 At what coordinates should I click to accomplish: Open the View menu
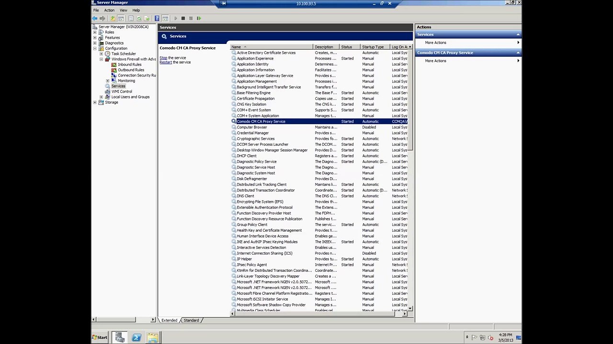coord(124,10)
